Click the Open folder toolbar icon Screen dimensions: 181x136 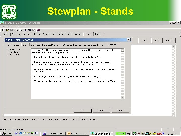tap(7, 30)
